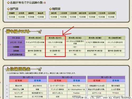
Task: Click the 狩人後夜祭 quest column header
Action: coord(115,38)
